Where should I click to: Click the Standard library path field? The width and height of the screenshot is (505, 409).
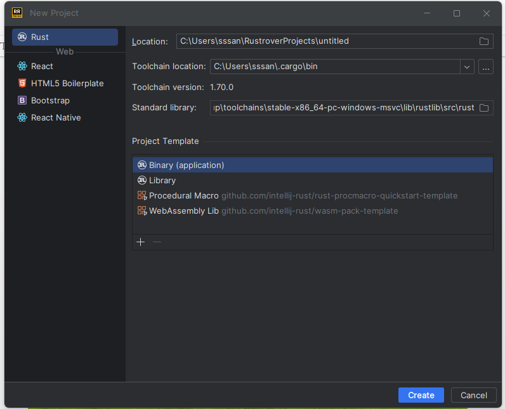click(343, 108)
